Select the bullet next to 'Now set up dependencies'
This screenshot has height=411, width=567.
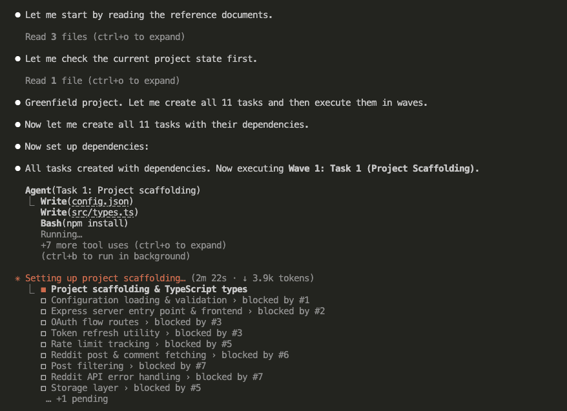point(17,146)
